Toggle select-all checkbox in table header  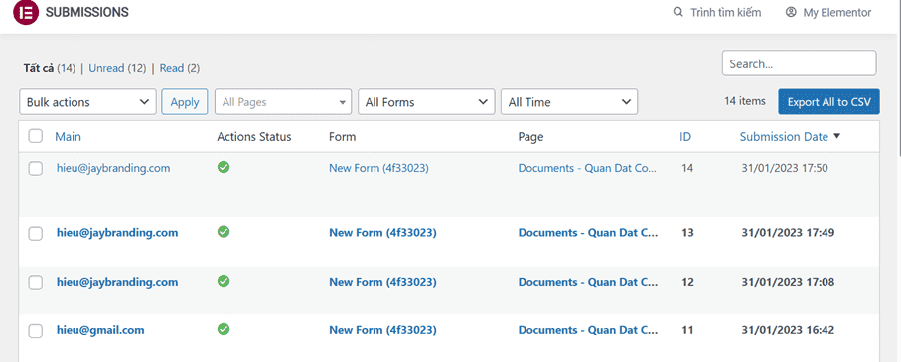36,136
